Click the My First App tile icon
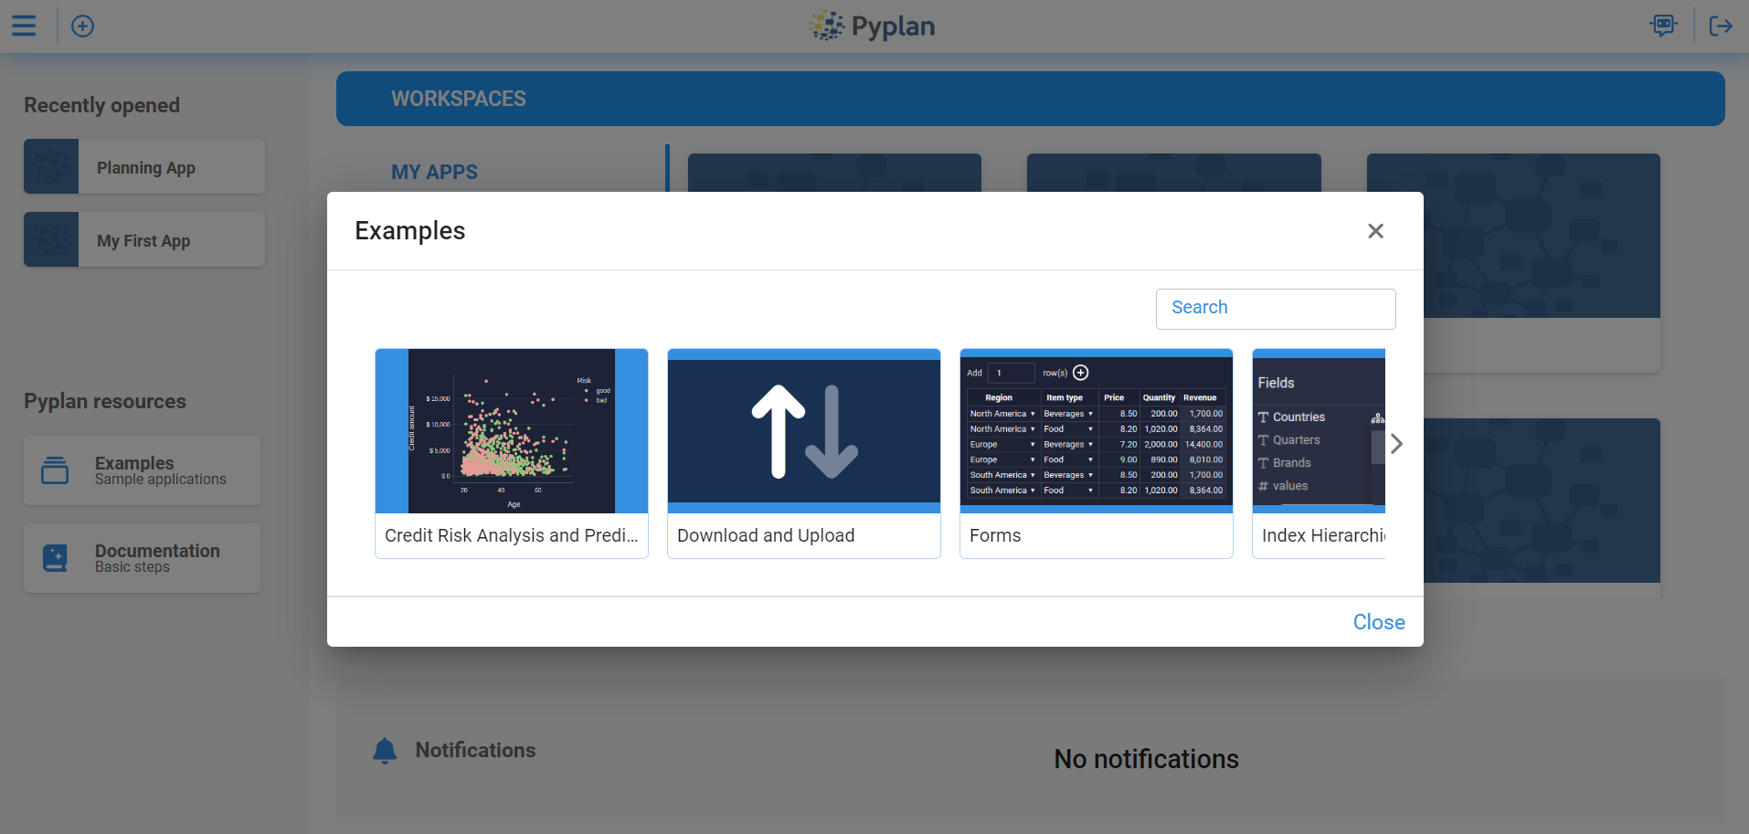The height and width of the screenshot is (834, 1749). [x=51, y=239]
